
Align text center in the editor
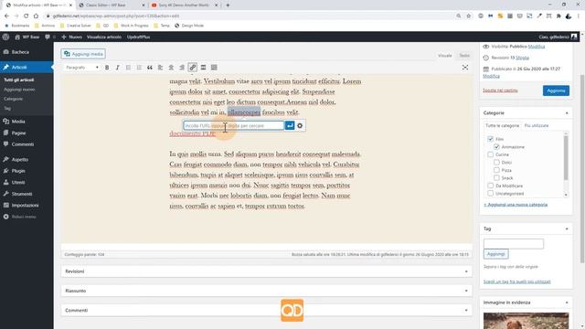[x=171, y=68]
